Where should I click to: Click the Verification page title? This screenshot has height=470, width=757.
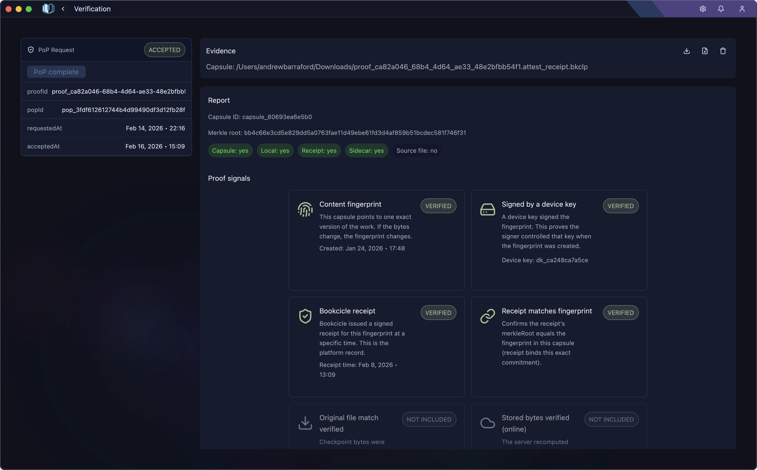92,9
